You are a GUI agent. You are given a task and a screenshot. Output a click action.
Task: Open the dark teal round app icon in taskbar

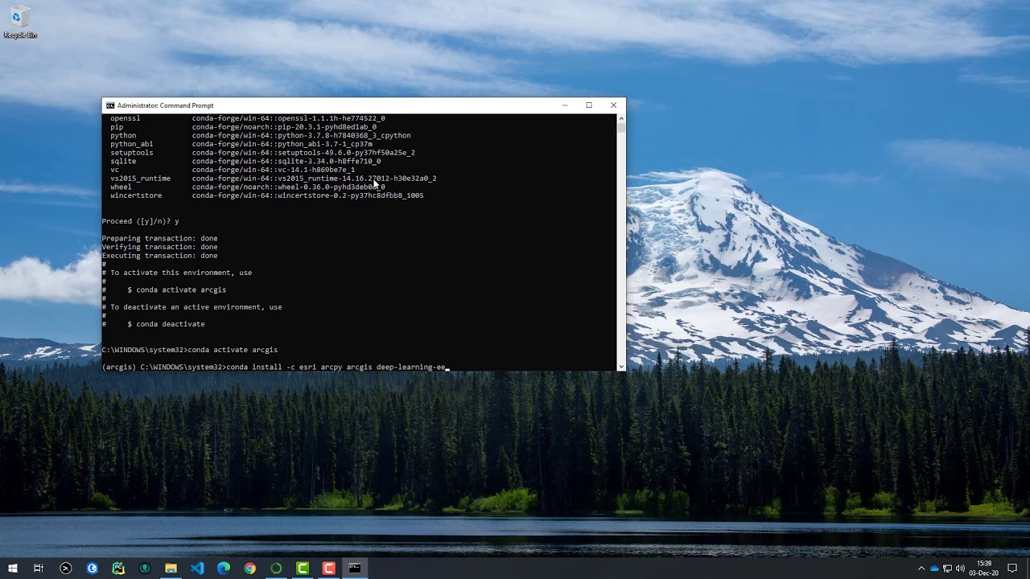coord(145,569)
